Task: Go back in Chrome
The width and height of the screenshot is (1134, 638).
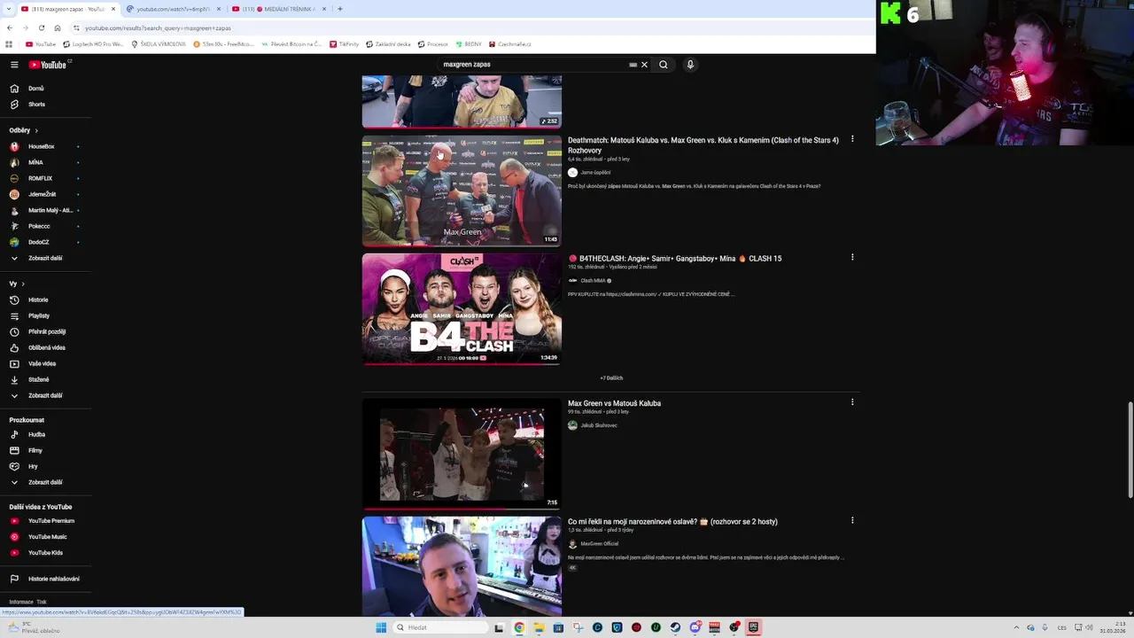Action: 10,27
